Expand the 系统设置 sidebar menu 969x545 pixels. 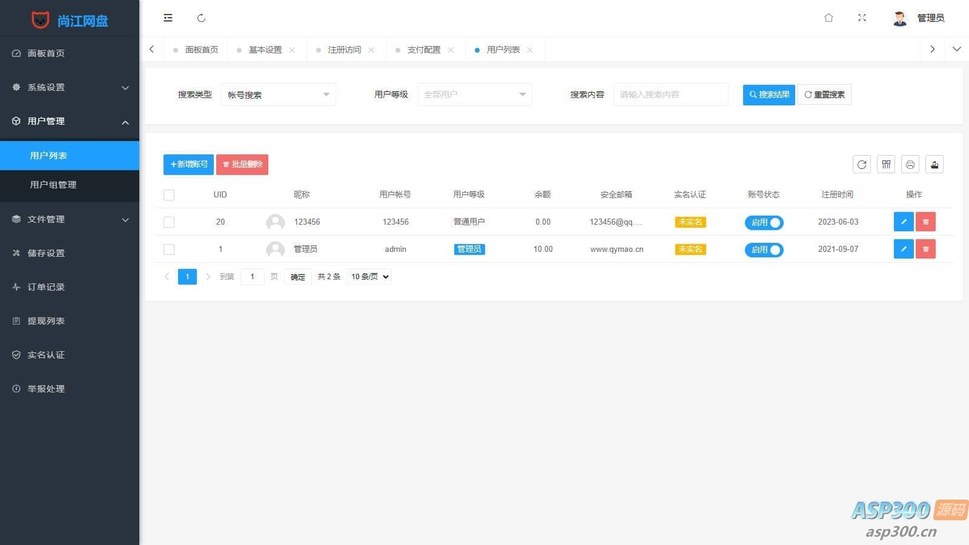click(x=70, y=87)
